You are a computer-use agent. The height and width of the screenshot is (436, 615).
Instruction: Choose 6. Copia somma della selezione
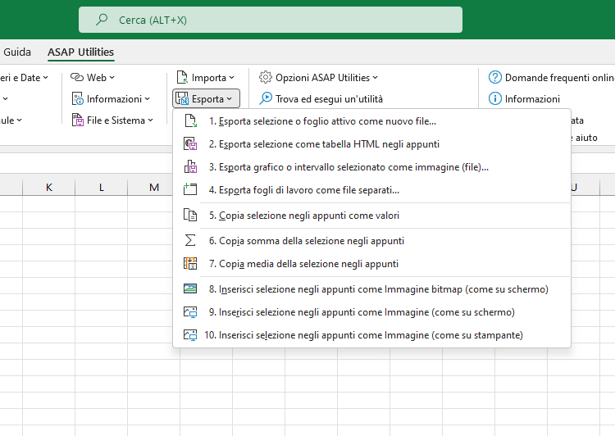(371, 241)
